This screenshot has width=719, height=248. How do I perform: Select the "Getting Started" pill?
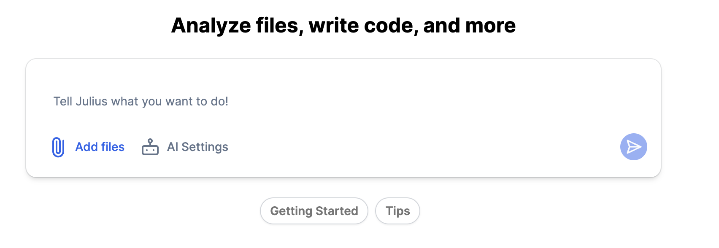coord(314,211)
